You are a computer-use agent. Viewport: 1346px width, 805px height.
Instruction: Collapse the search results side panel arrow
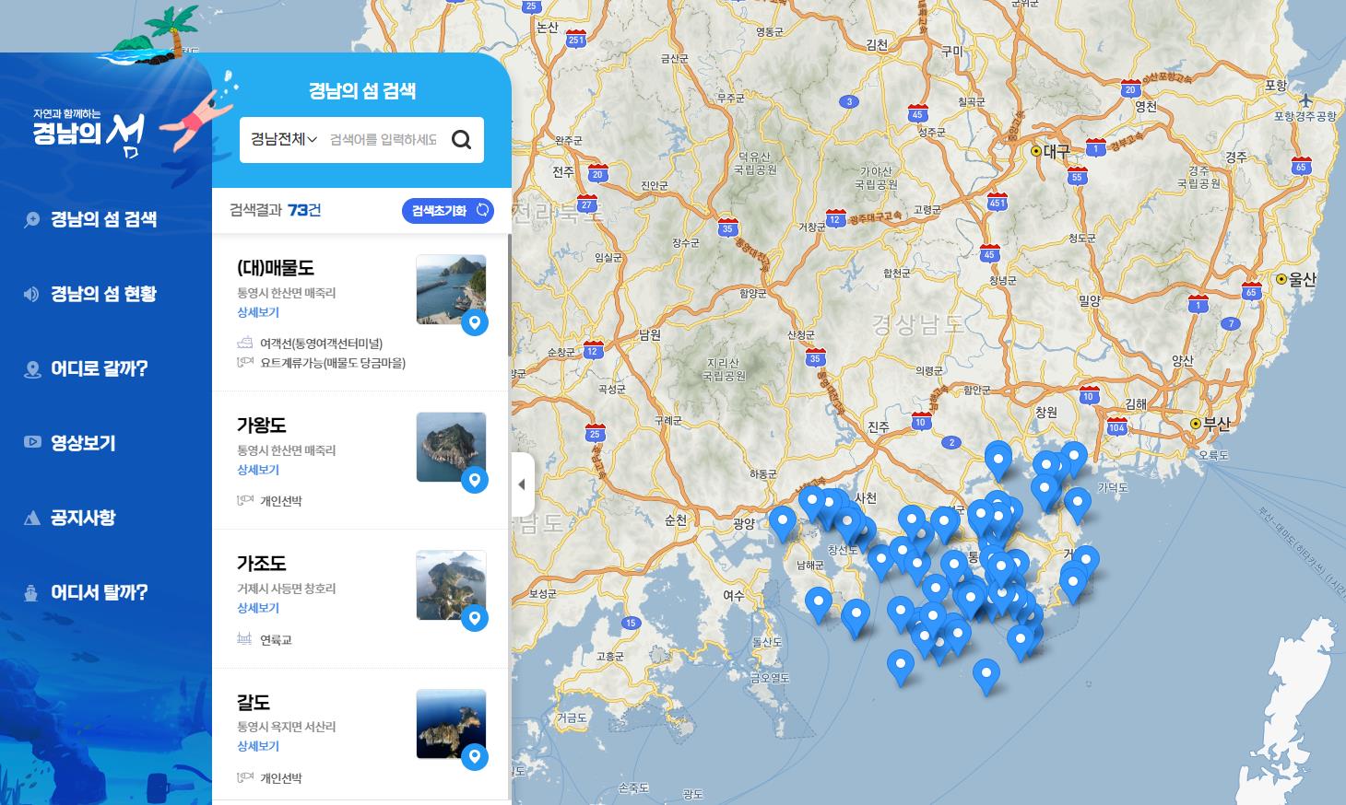coord(522,484)
